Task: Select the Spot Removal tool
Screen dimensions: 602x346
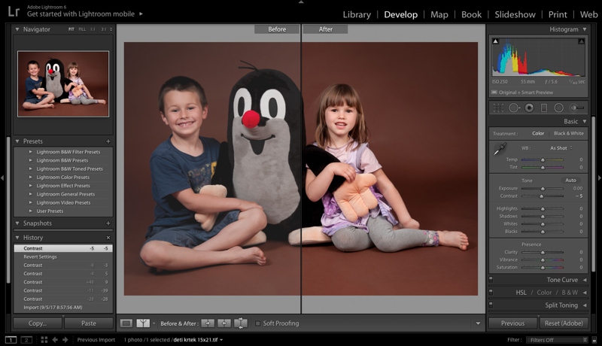Action: click(x=514, y=108)
